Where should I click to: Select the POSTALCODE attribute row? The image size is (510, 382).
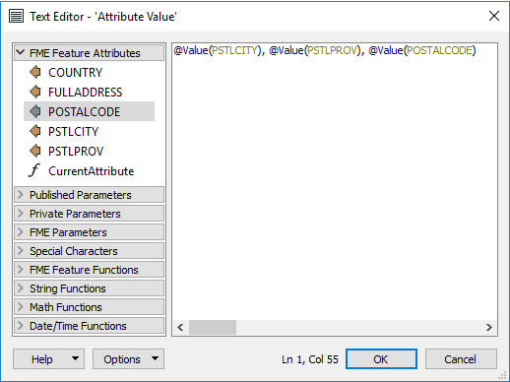coord(89,111)
